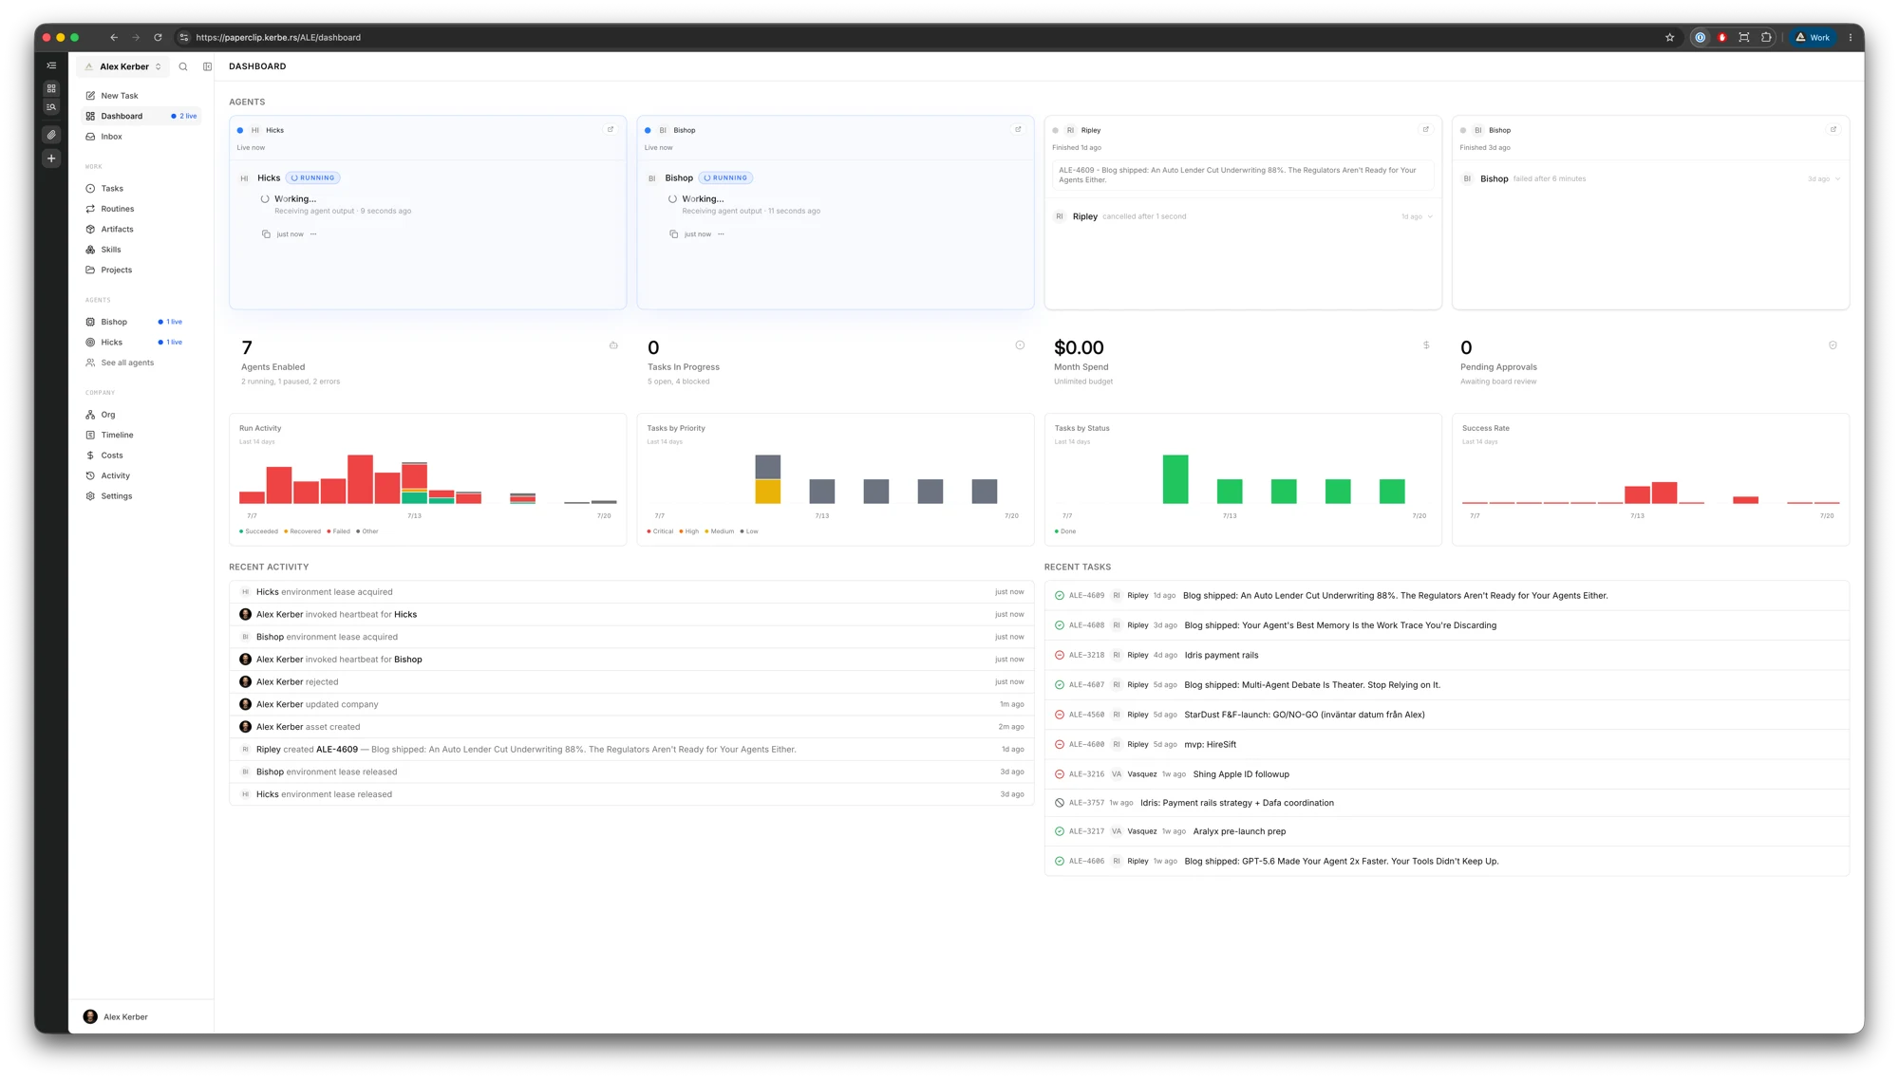Click See all agents link
1899x1079 pixels.
(x=127, y=363)
